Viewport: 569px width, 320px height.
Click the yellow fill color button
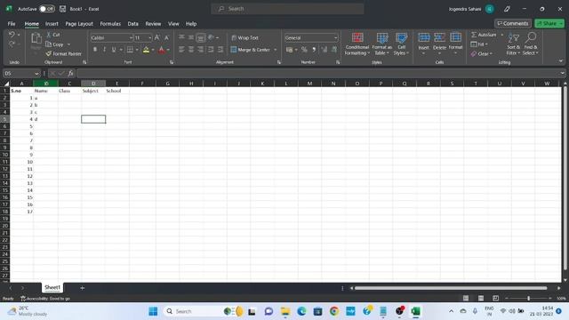pyautogui.click(x=146, y=50)
